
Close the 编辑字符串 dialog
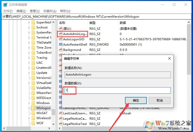click(170, 58)
